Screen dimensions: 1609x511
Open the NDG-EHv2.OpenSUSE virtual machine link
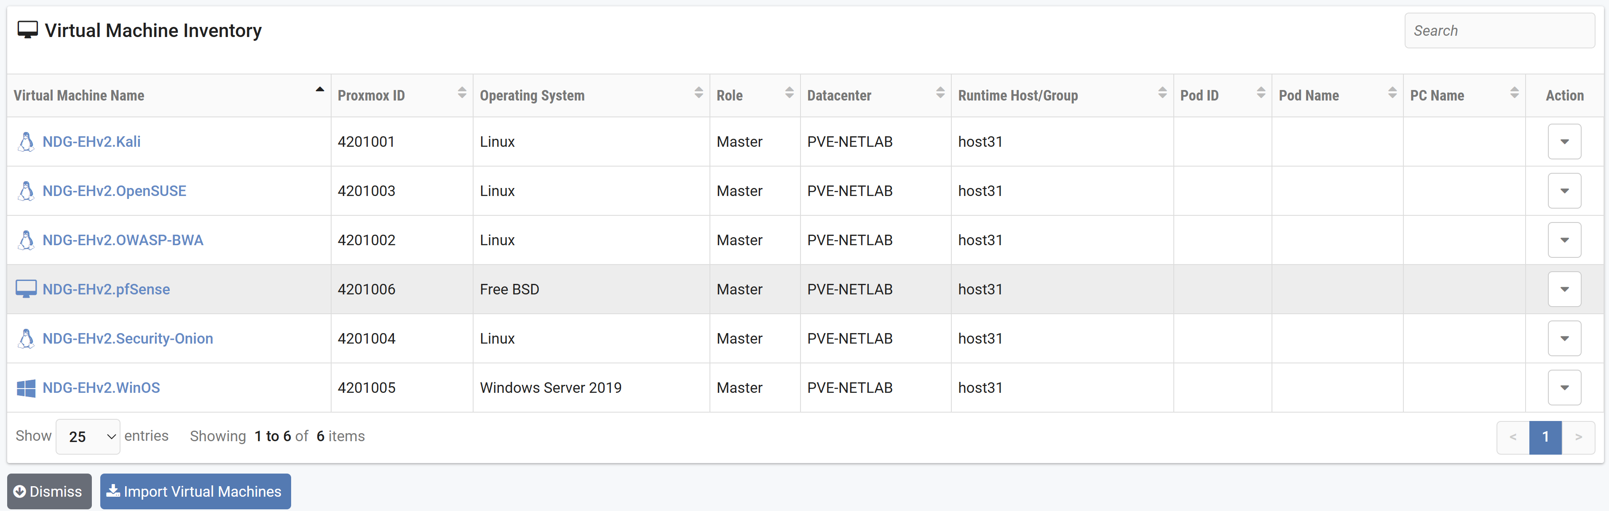pyautogui.click(x=114, y=191)
